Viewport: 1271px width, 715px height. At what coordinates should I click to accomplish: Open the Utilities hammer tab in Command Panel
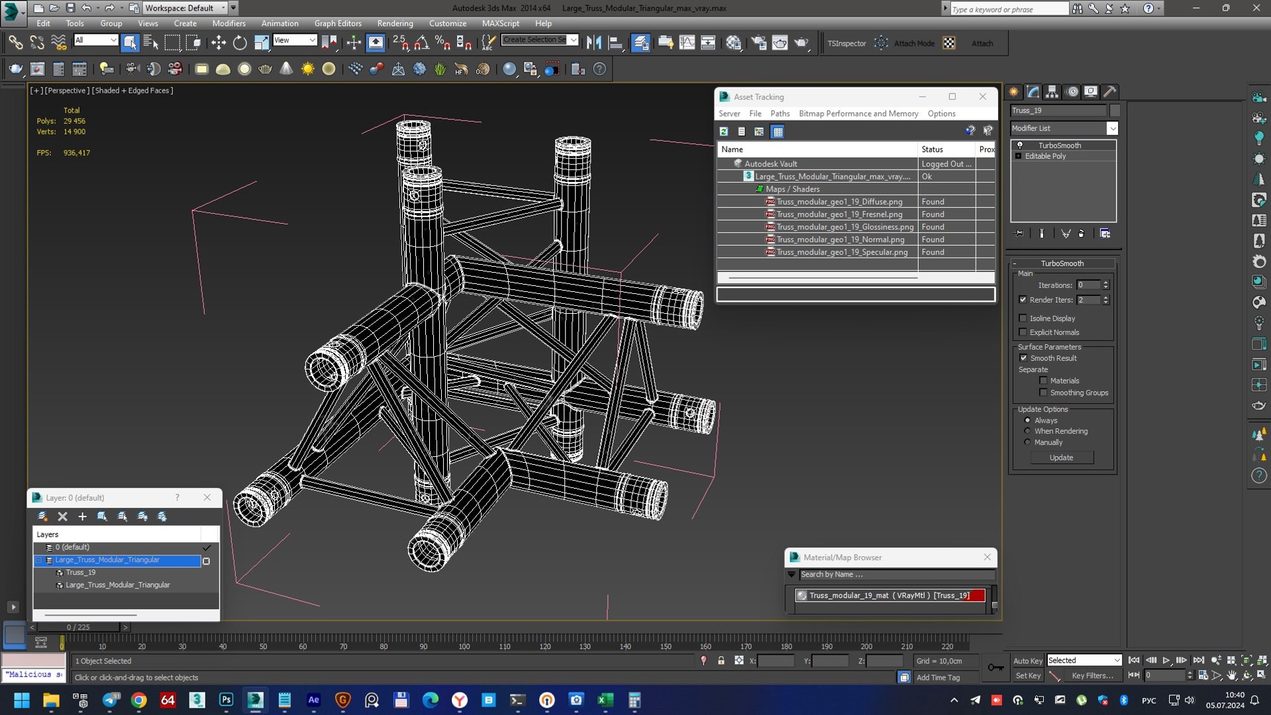pos(1110,91)
